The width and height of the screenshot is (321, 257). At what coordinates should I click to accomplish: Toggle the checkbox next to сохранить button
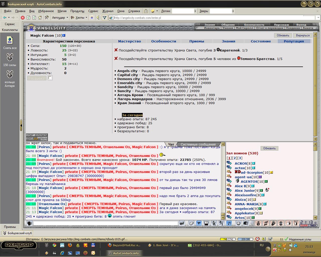50,78
